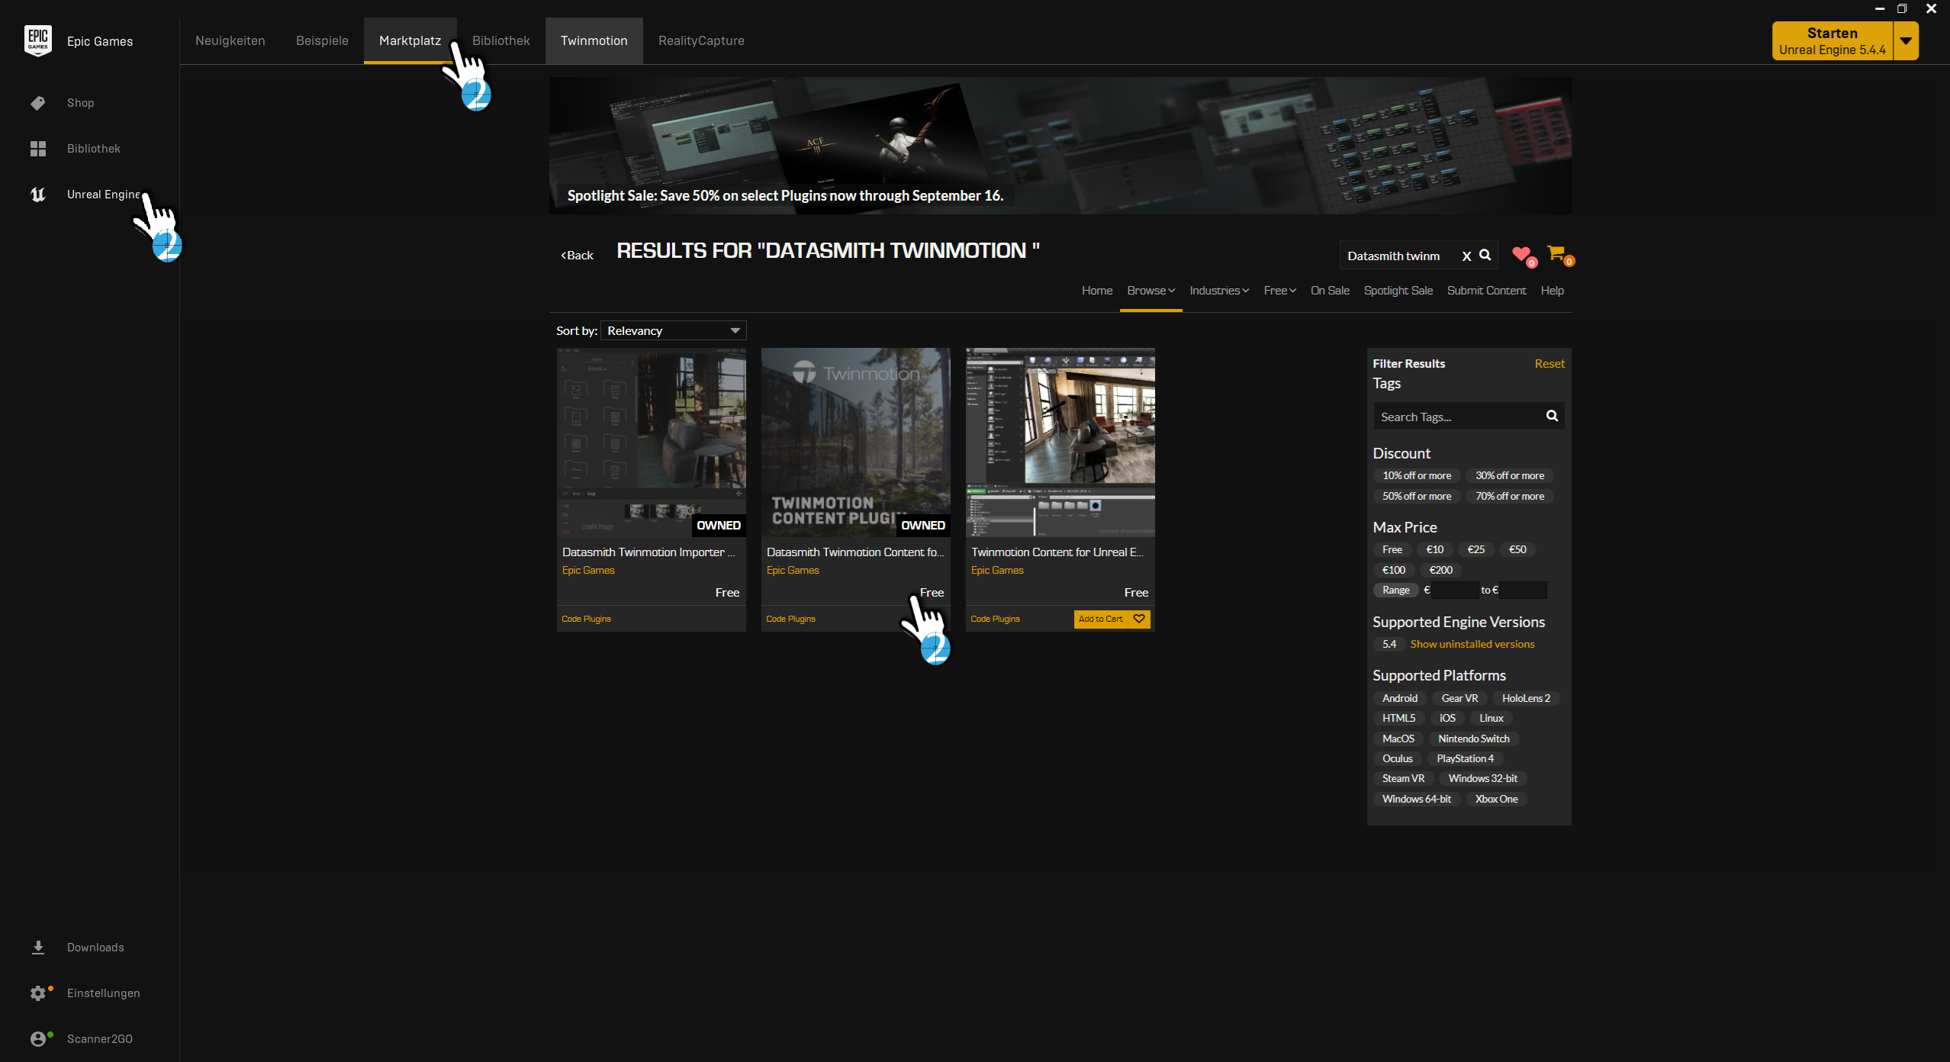1950x1062 pixels.
Task: Open the Downloads arrow icon
Action: coord(38,947)
